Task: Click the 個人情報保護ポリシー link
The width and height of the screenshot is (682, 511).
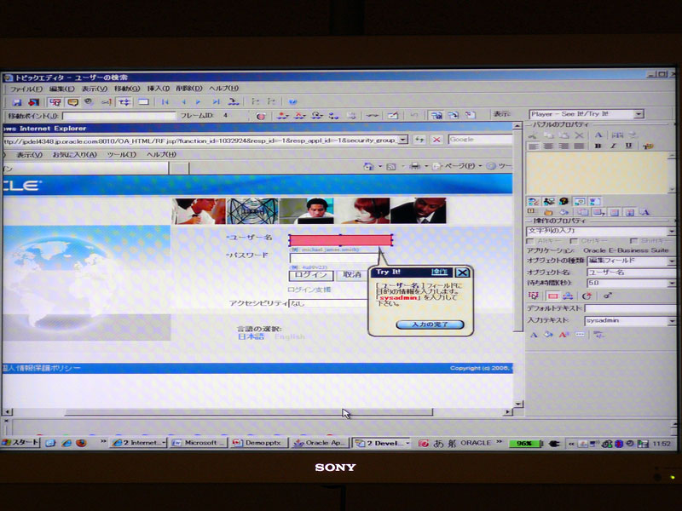Action: 42,368
